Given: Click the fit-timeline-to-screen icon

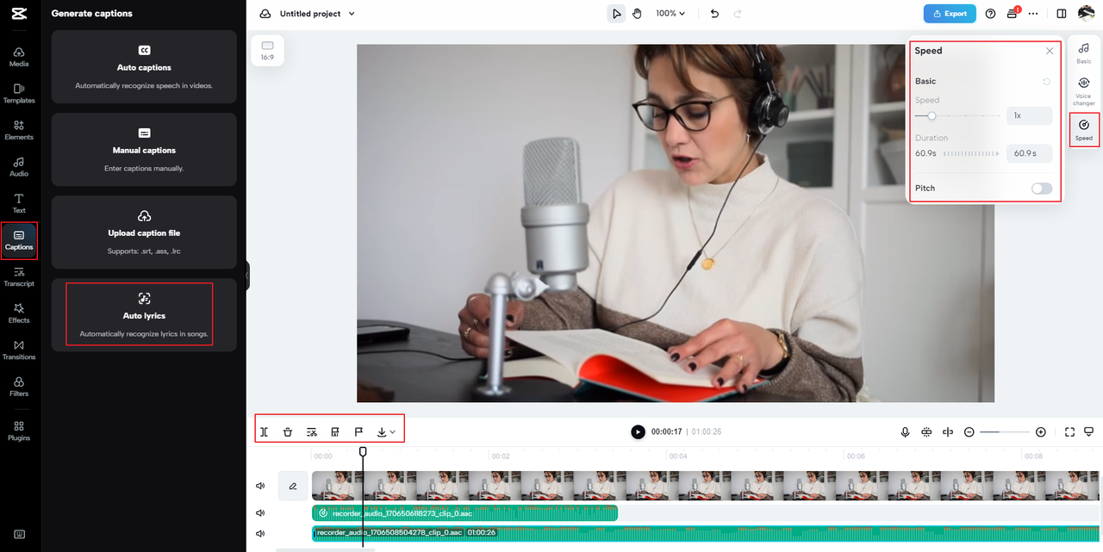Looking at the screenshot, I should coord(1069,431).
